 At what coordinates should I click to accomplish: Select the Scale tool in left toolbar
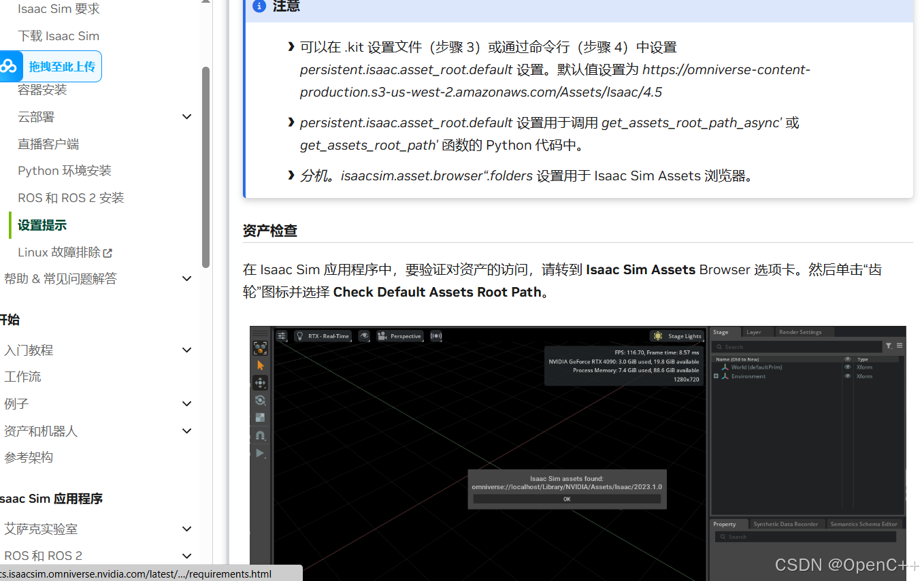click(260, 418)
